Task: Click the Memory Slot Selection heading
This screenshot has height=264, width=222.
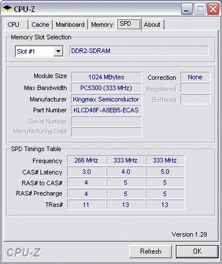Action: click(x=41, y=37)
